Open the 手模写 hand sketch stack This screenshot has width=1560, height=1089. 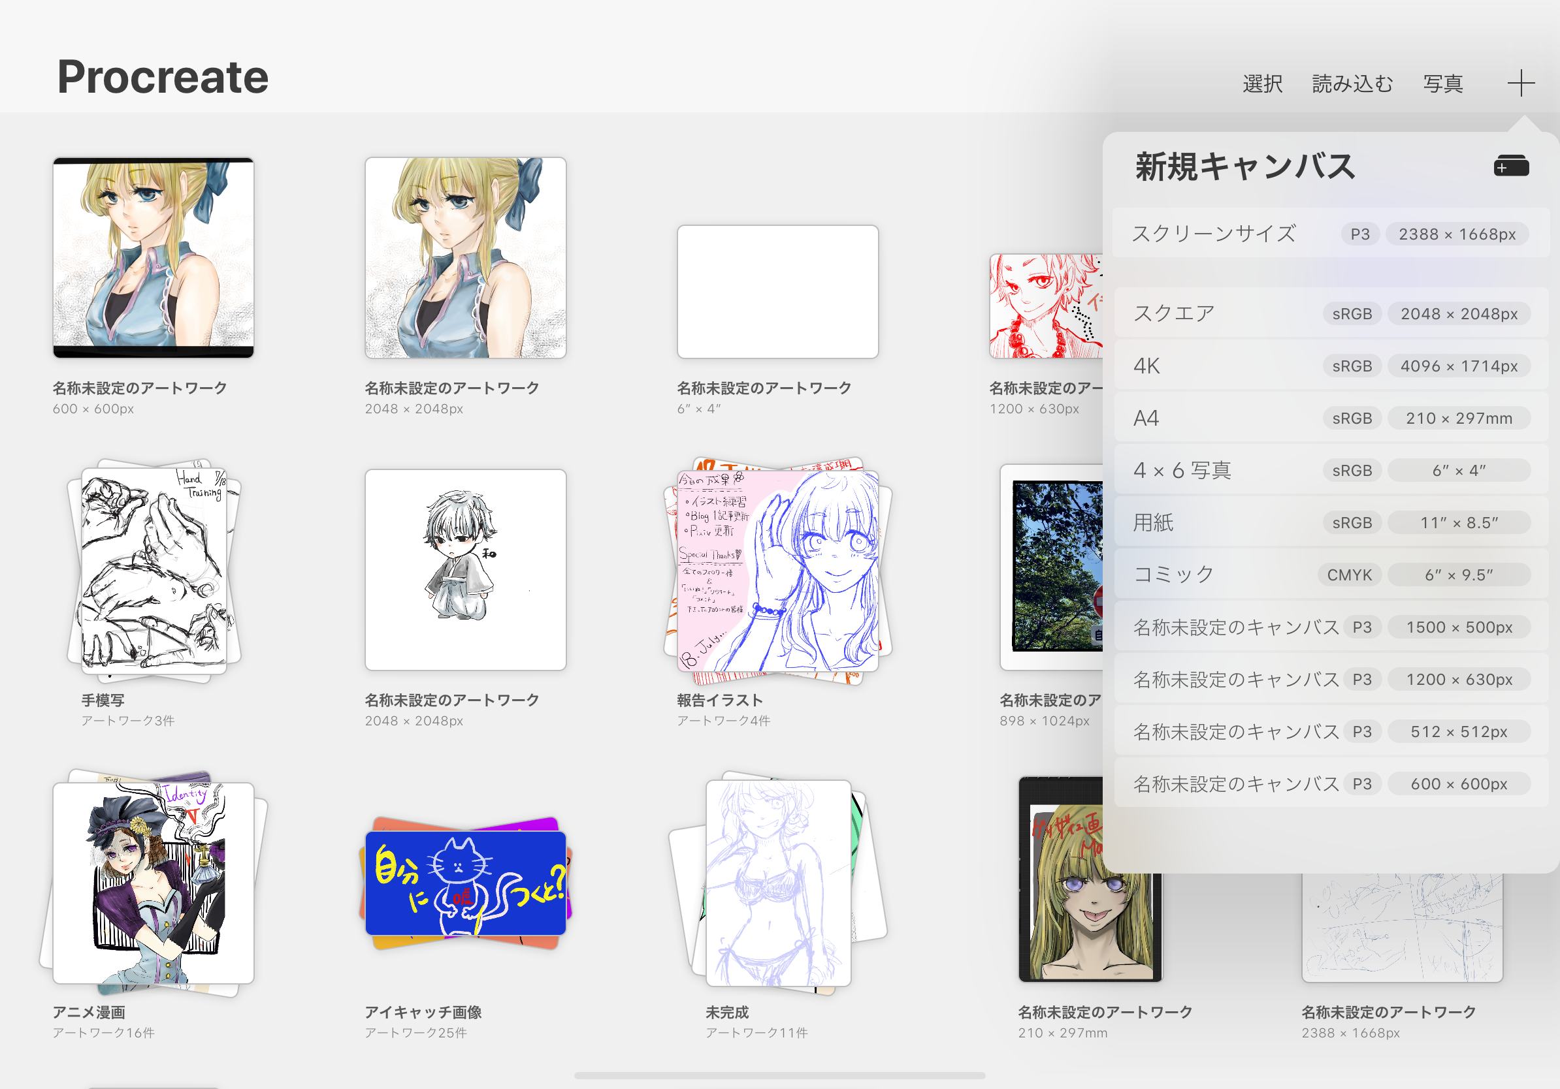tap(154, 571)
